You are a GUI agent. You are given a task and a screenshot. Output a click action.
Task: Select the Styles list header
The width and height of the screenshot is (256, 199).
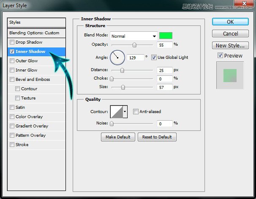37,22
